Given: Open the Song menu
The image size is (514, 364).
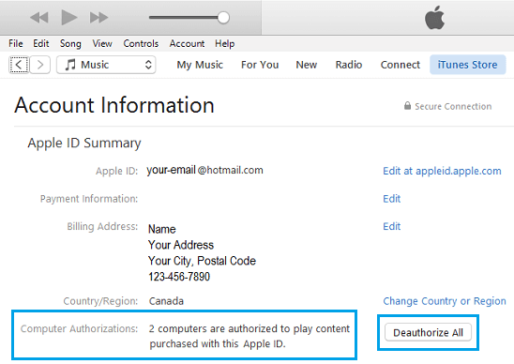Looking at the screenshot, I should pyautogui.click(x=70, y=43).
